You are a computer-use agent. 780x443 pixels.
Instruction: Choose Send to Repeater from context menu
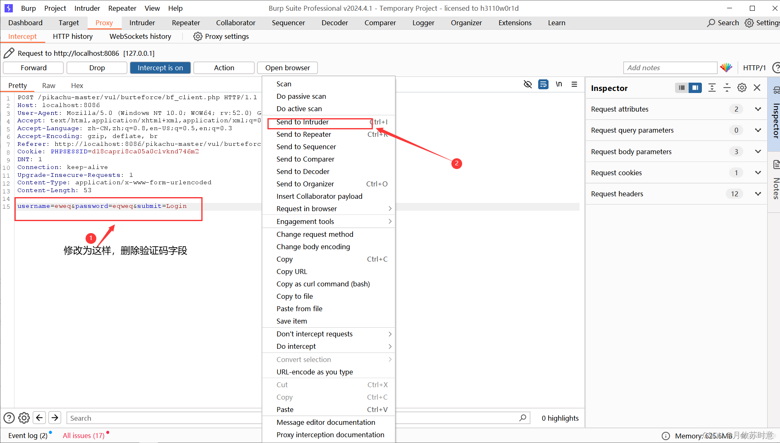(x=329, y=134)
